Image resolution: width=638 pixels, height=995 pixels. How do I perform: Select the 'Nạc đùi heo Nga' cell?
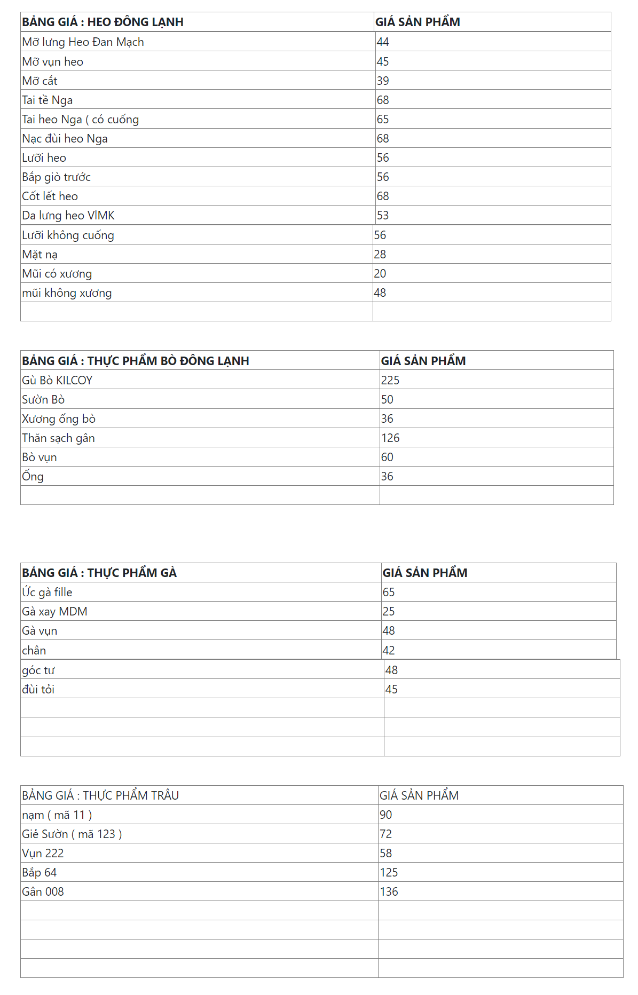(x=65, y=139)
